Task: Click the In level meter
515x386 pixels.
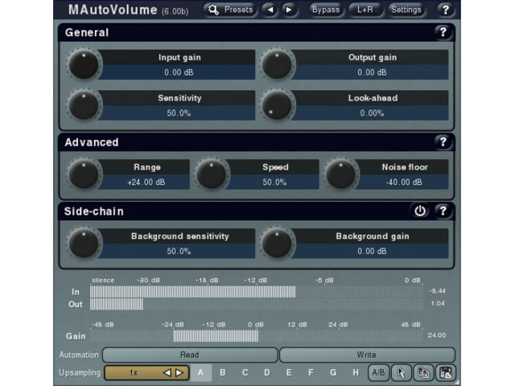Action: point(257,292)
